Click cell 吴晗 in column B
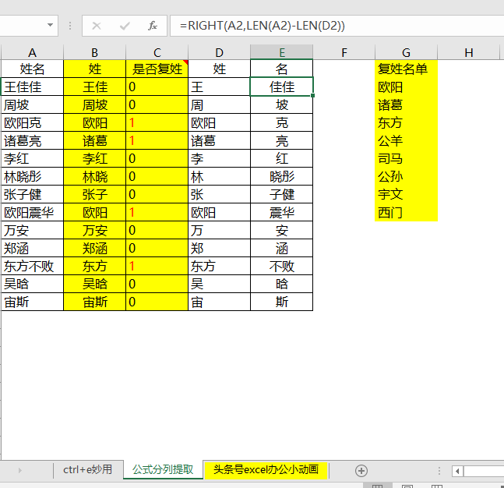Viewport: 504px width, 488px height. [x=94, y=284]
